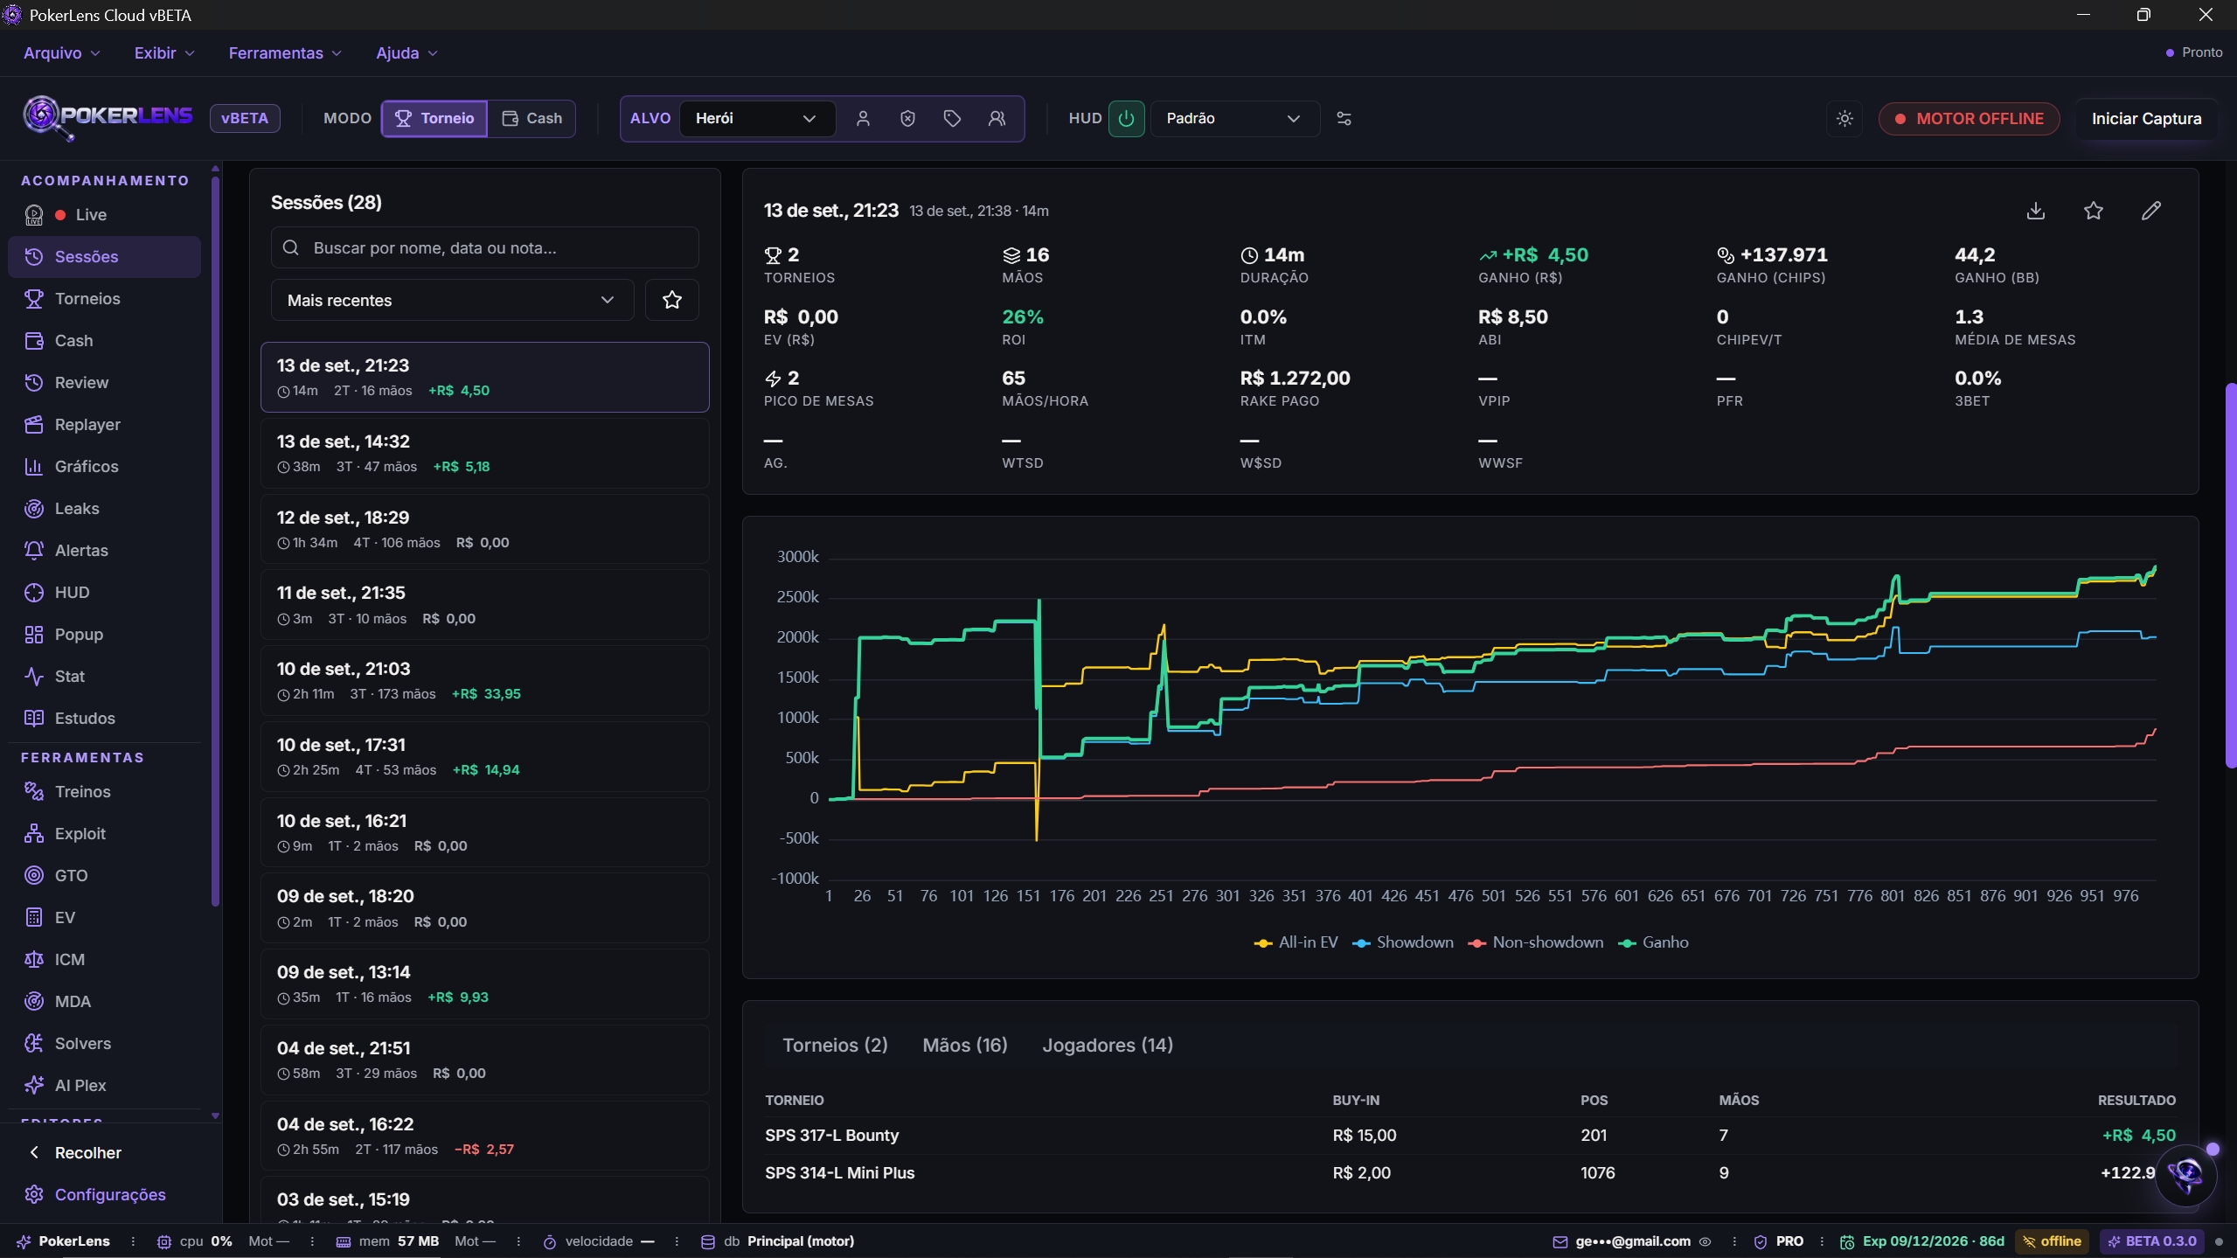Open AI Plex assistant item

point(104,1086)
